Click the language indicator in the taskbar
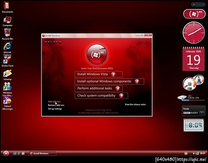 pos(186,153)
